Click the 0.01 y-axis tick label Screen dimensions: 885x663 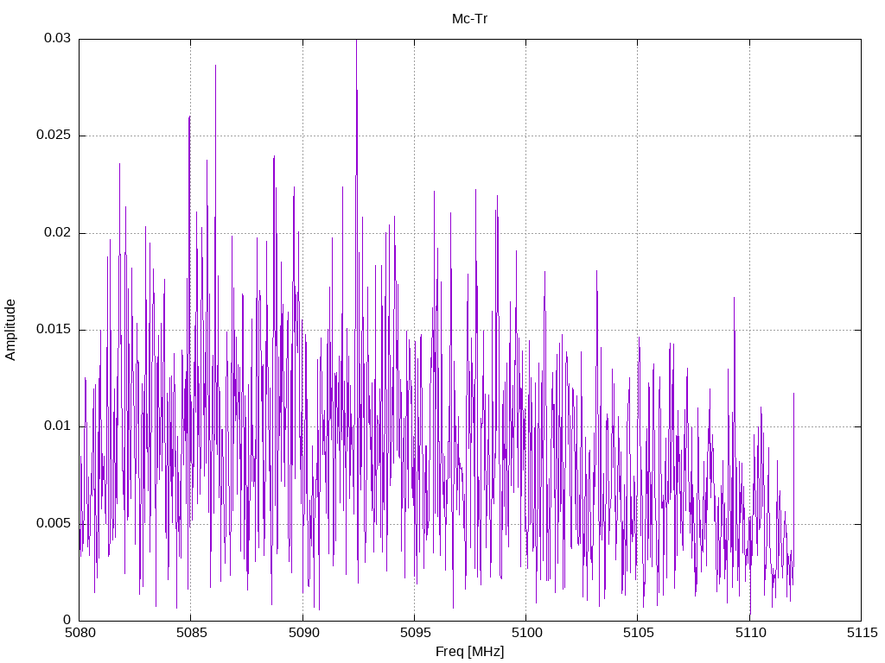[58, 426]
